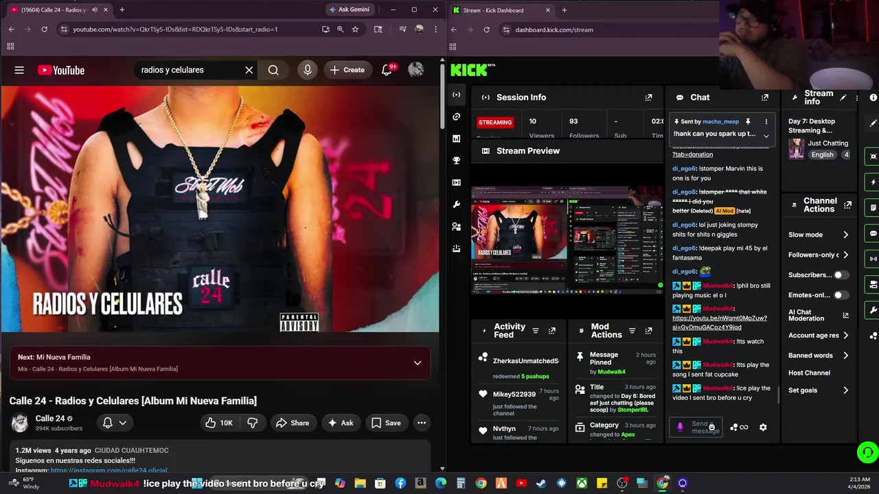Toggle Emotes-only chat switch
The height and width of the screenshot is (494, 879).
click(841, 295)
